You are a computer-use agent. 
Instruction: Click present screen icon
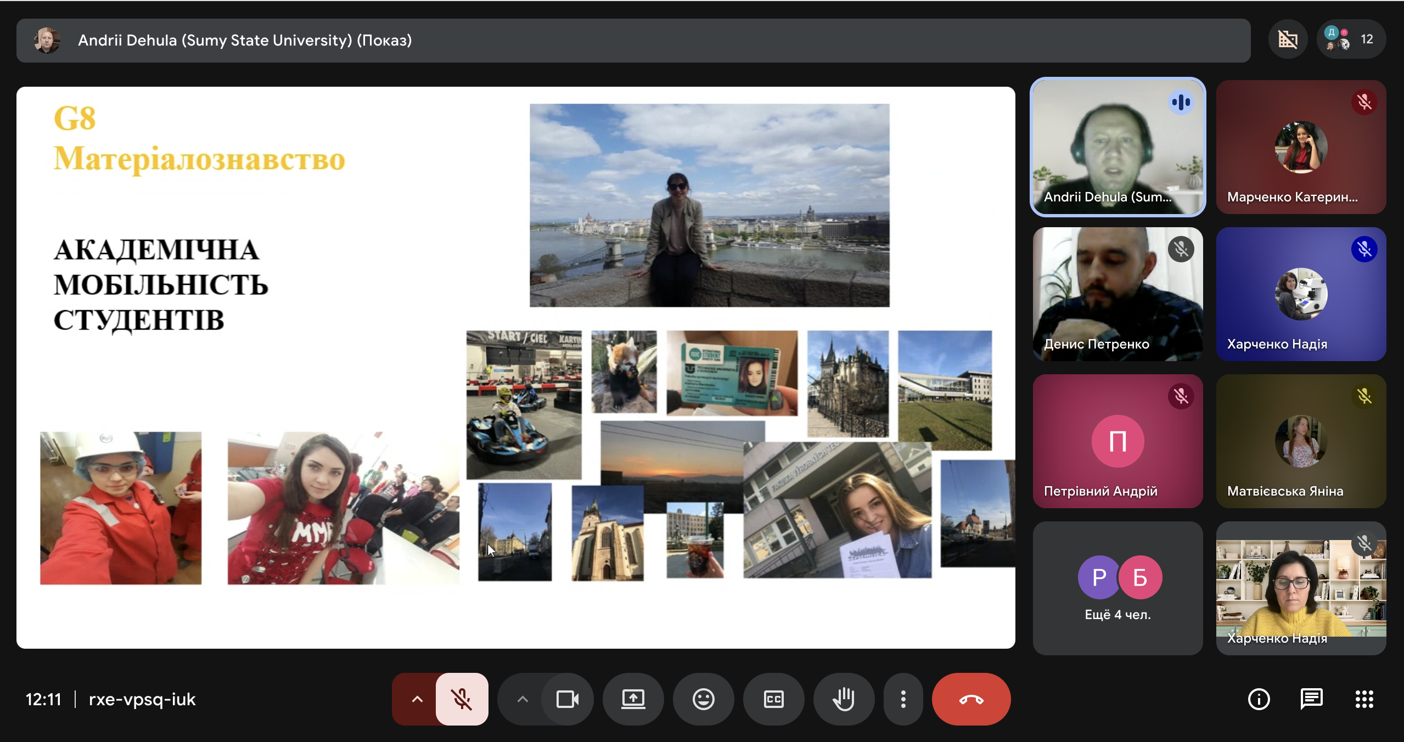click(x=633, y=699)
